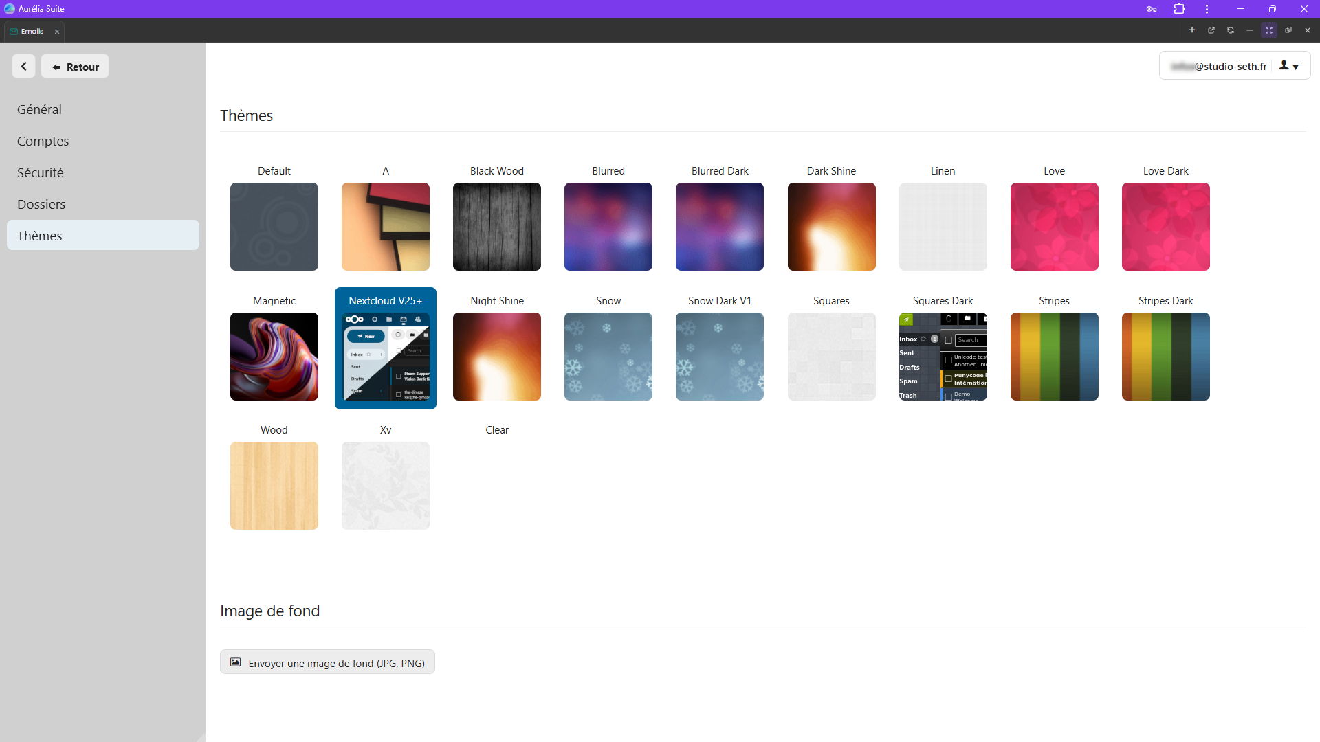Pick the Night Shine theme
The width and height of the screenshot is (1320, 742).
[497, 357]
